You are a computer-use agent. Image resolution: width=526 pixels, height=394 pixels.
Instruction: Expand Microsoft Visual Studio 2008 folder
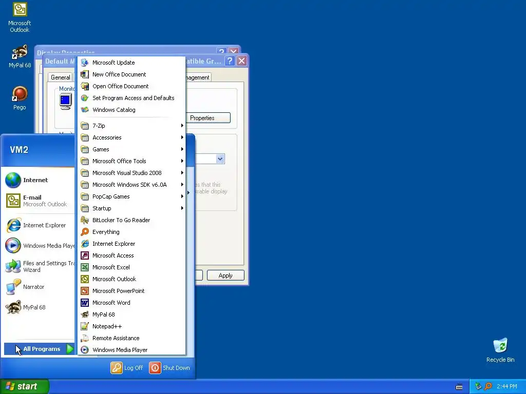[131, 173]
